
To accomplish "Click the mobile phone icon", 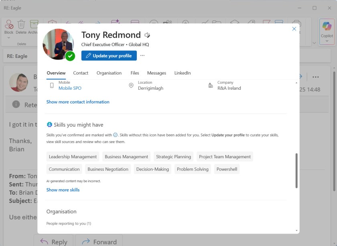I will point(52,85).
